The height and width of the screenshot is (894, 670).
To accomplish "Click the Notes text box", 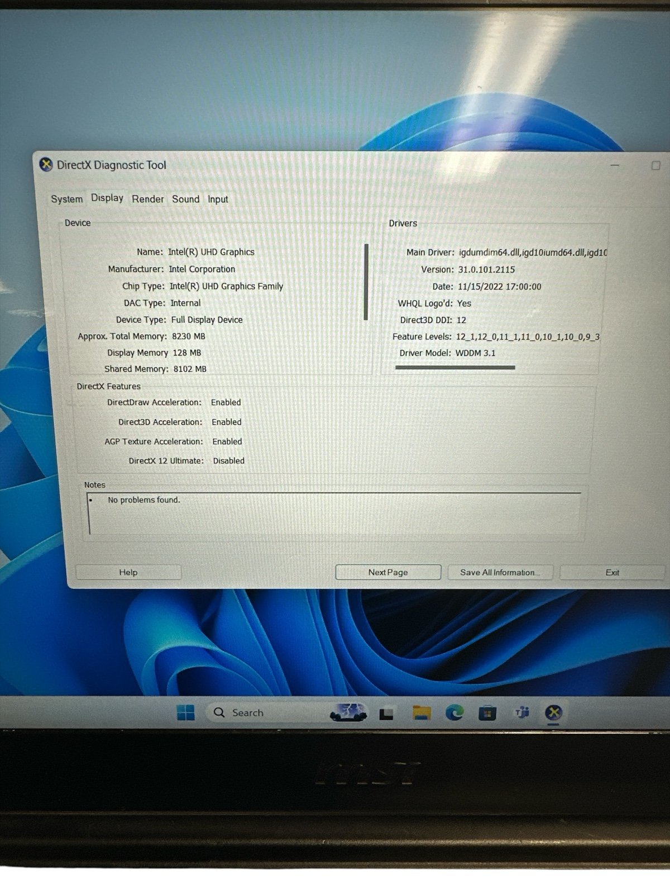I will pyautogui.click(x=334, y=513).
